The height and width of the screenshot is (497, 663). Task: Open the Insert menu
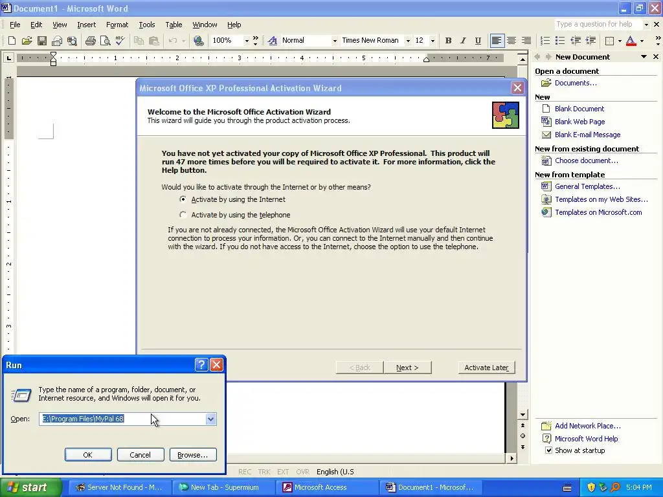(86, 25)
